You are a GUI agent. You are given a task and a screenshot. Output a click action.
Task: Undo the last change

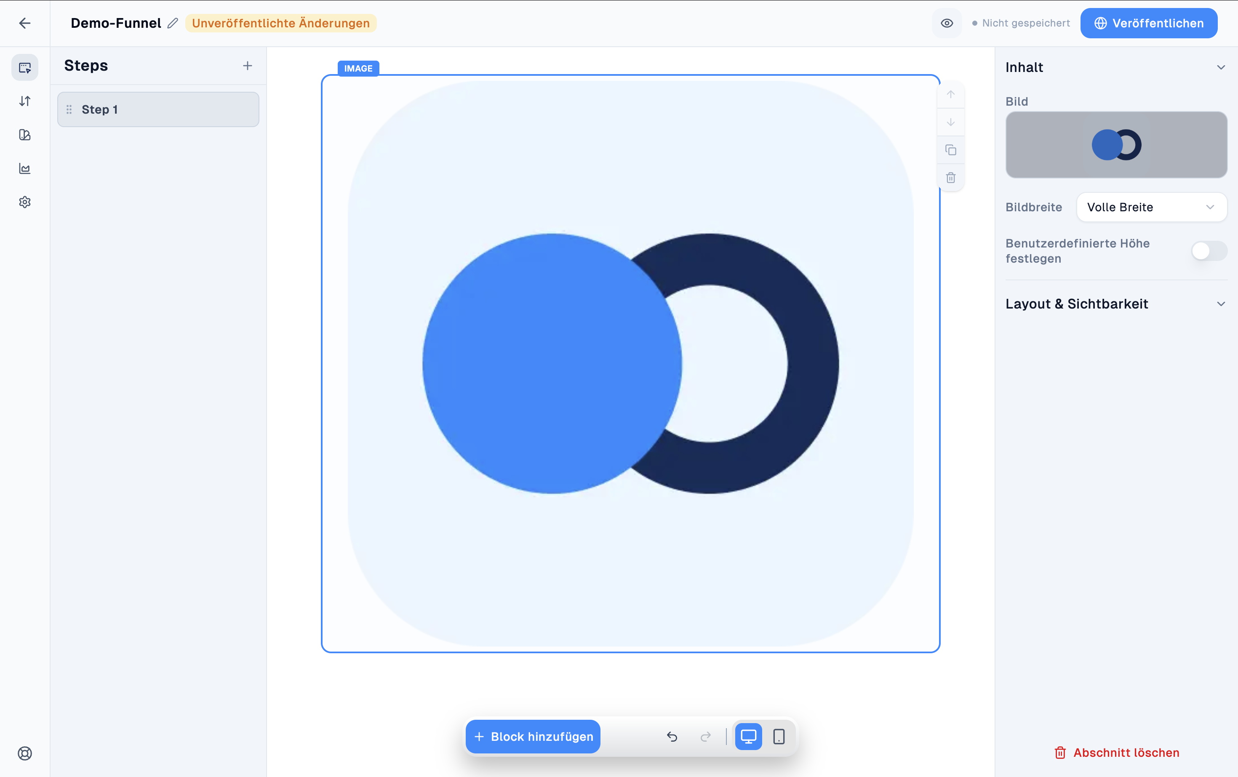(672, 737)
